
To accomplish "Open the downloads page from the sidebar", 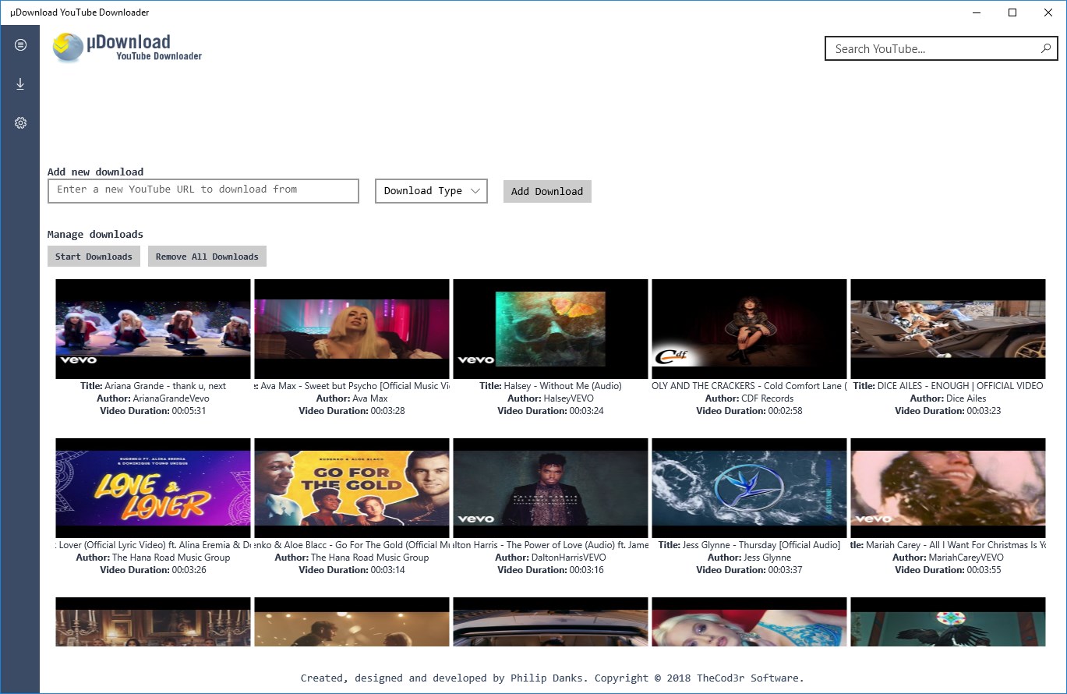I will [x=20, y=84].
